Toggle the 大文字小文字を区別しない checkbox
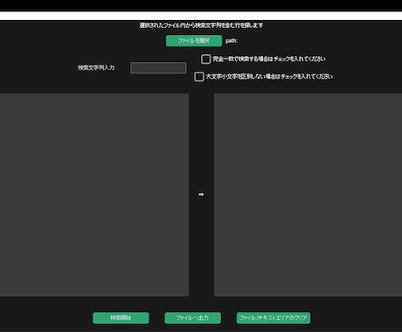Image resolution: width=402 pixels, height=332 pixels. (199, 77)
